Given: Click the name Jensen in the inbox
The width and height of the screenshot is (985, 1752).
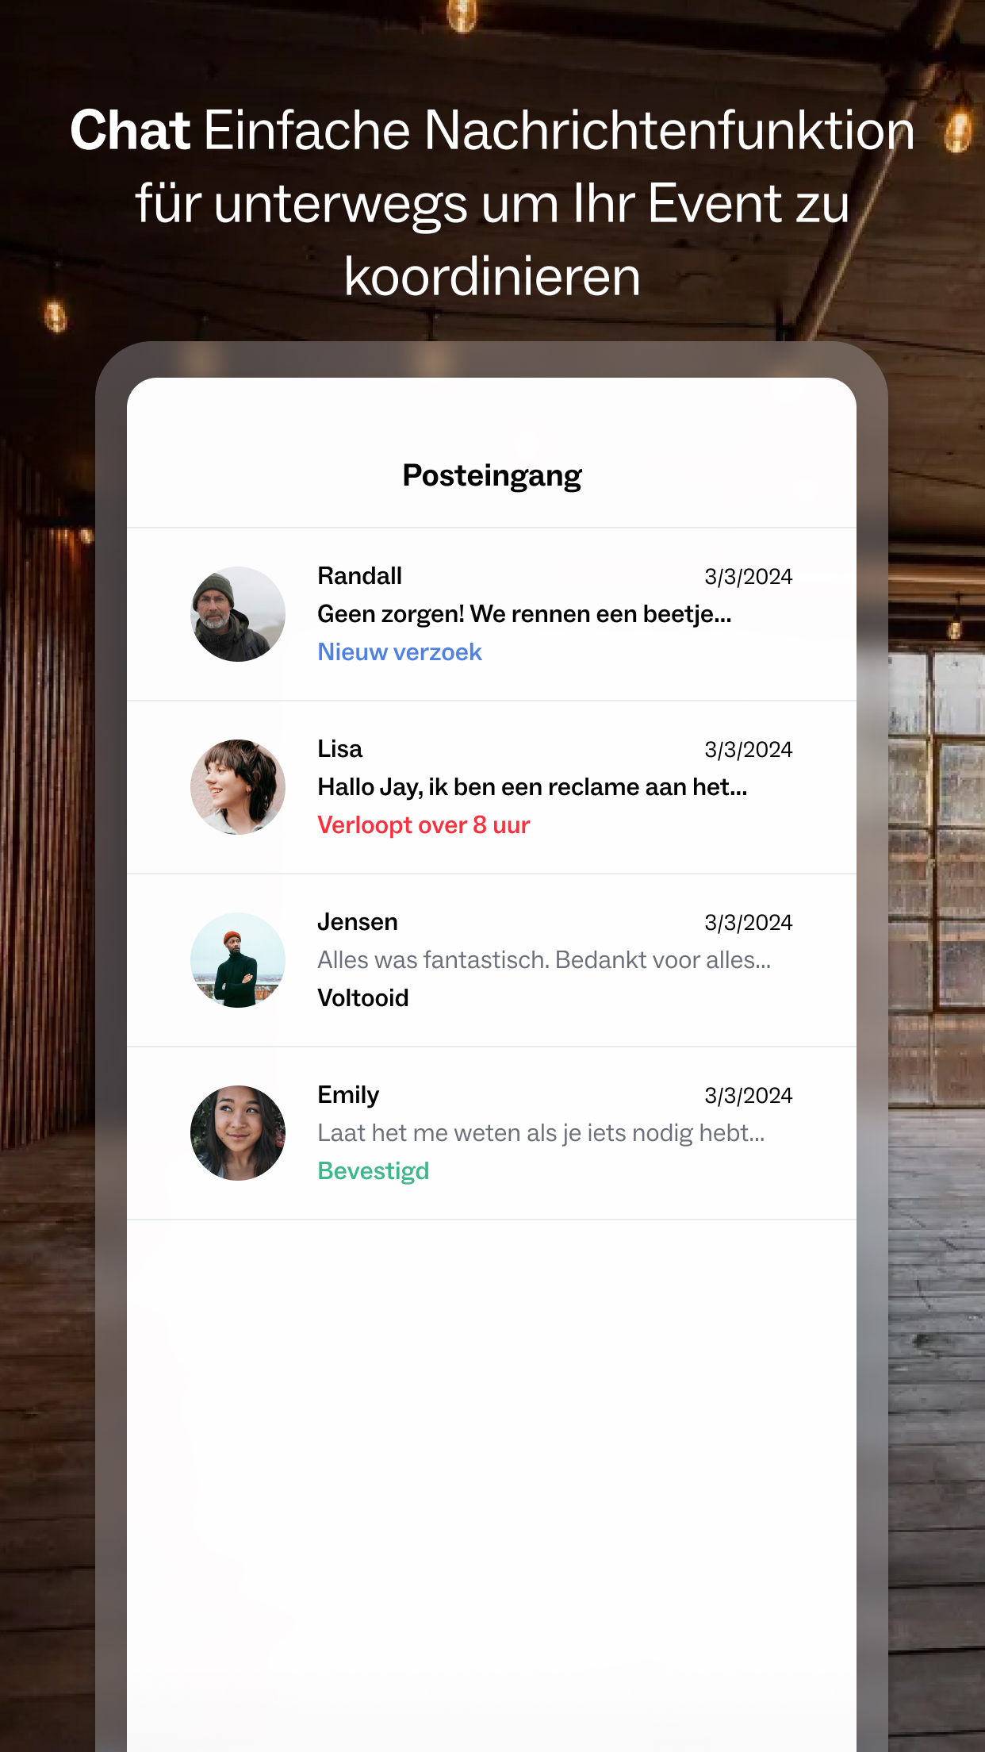Looking at the screenshot, I should tap(358, 922).
